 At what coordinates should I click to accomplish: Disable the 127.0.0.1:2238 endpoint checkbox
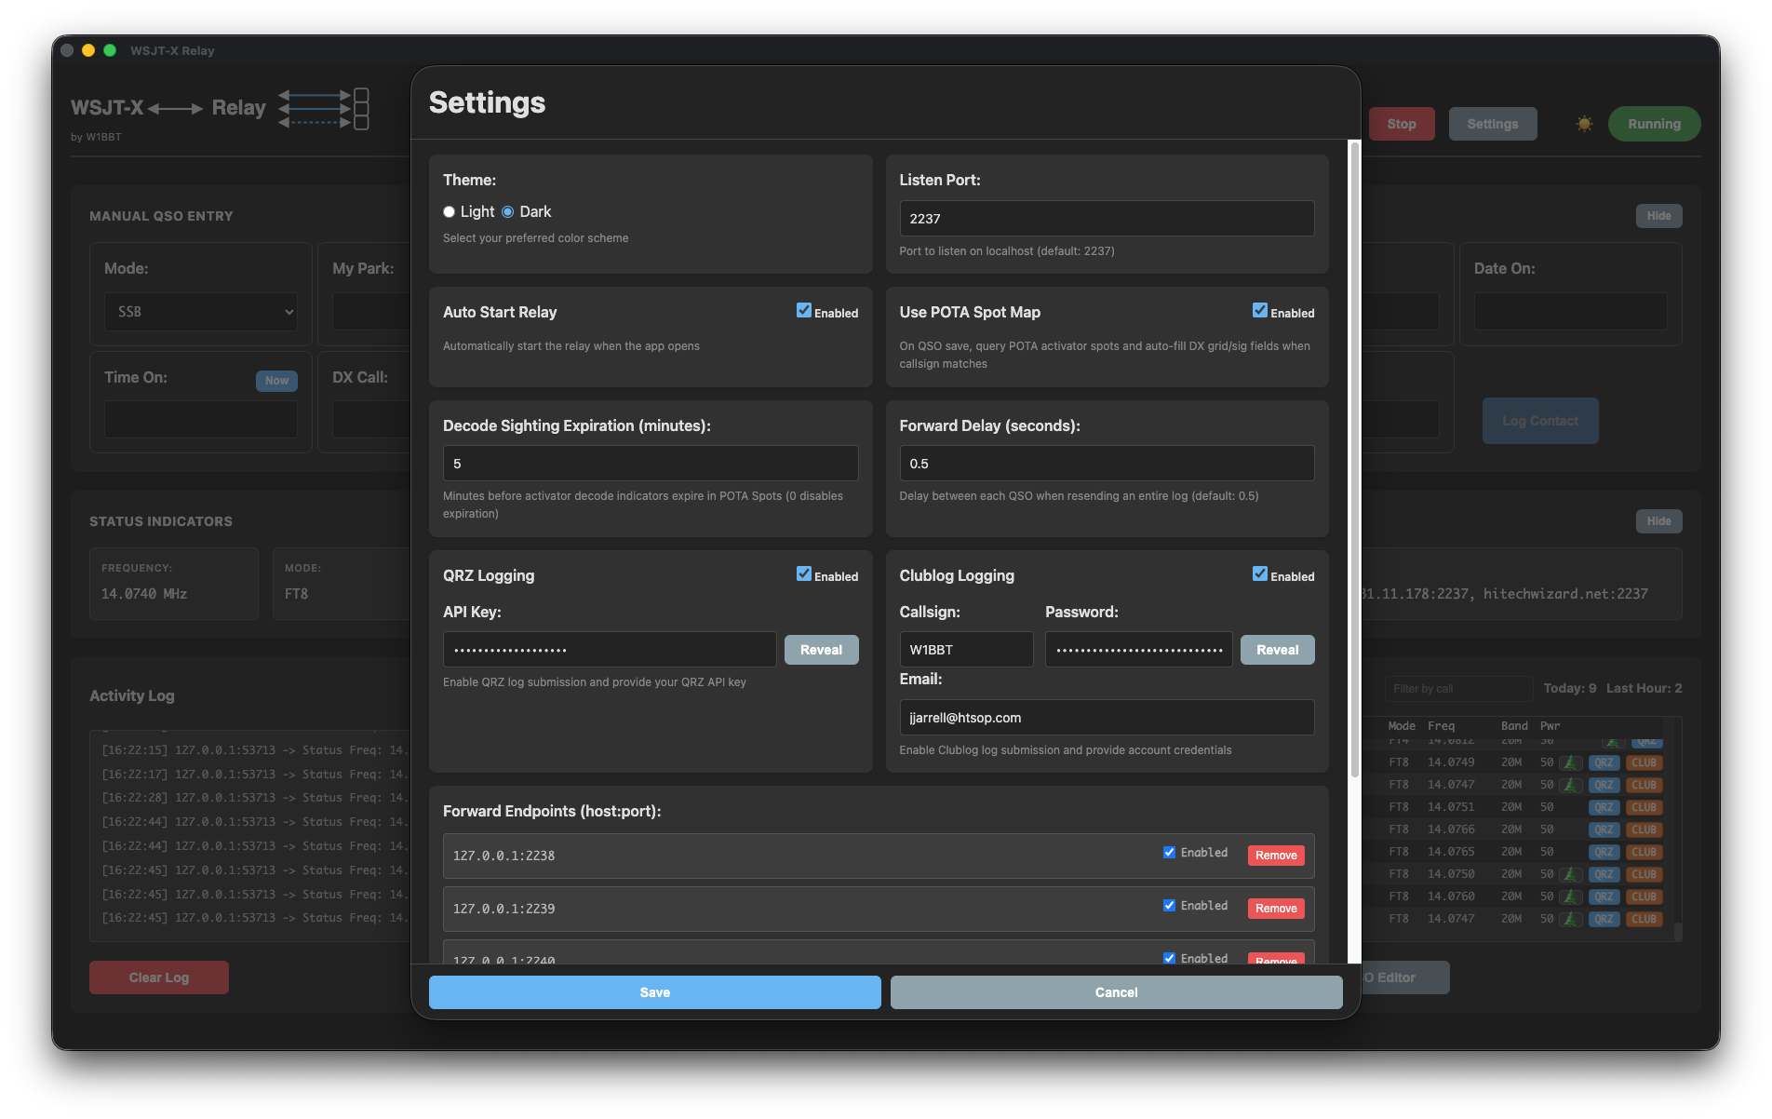pyautogui.click(x=1169, y=852)
